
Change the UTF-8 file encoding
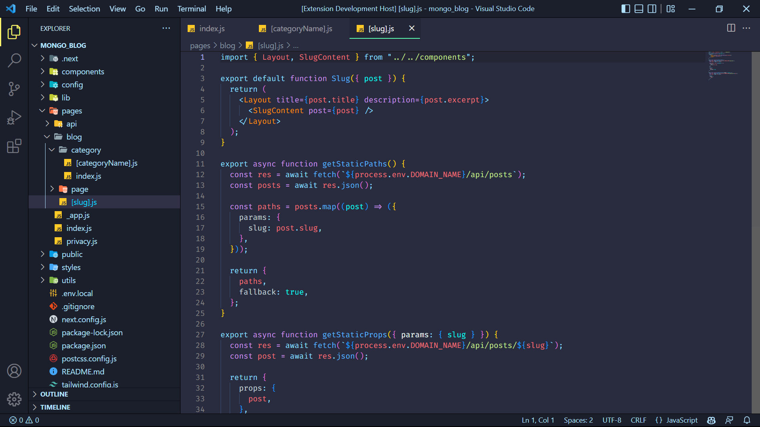coord(612,420)
